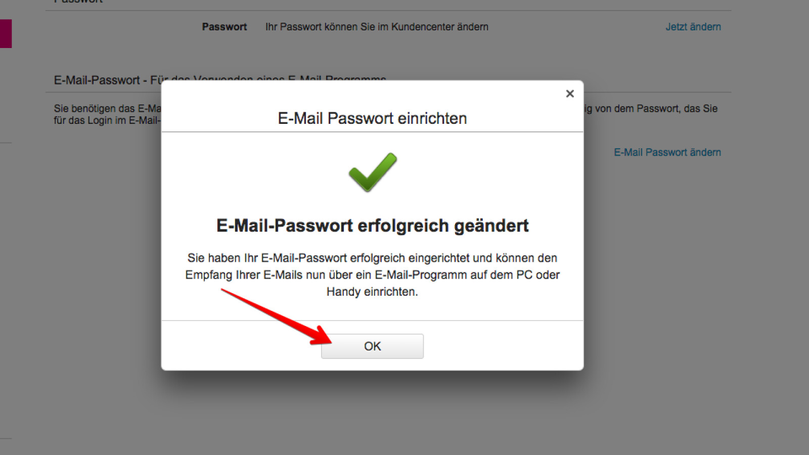This screenshot has width=809, height=455.
Task: Click the text Handy einrichten in the dialog
Action: (372, 292)
